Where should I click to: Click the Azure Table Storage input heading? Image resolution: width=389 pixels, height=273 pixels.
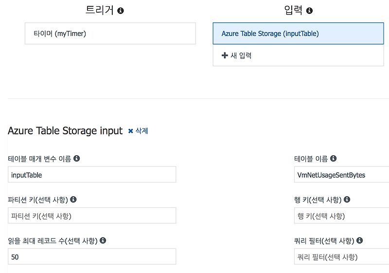[x=65, y=131]
